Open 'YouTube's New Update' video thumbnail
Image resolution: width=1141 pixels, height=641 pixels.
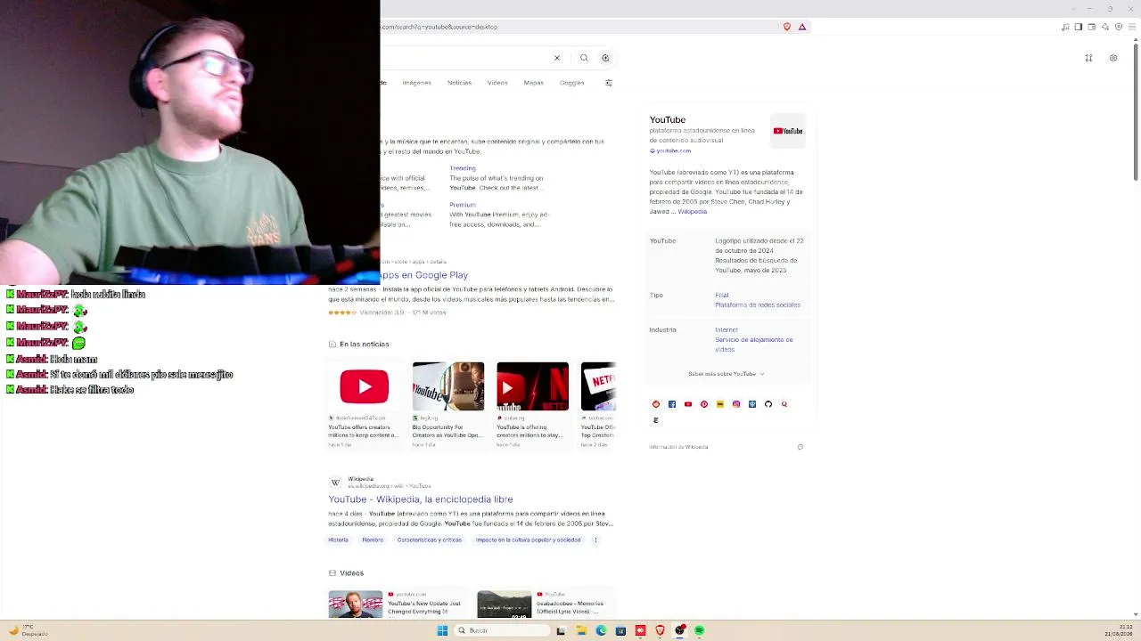pos(356,604)
